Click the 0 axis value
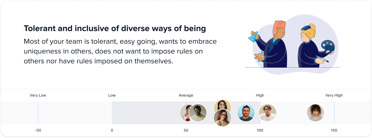Screen dimensions: 372x138 coord(112,130)
